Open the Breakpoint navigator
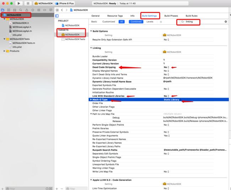231x190 pixels. coord(45,10)
